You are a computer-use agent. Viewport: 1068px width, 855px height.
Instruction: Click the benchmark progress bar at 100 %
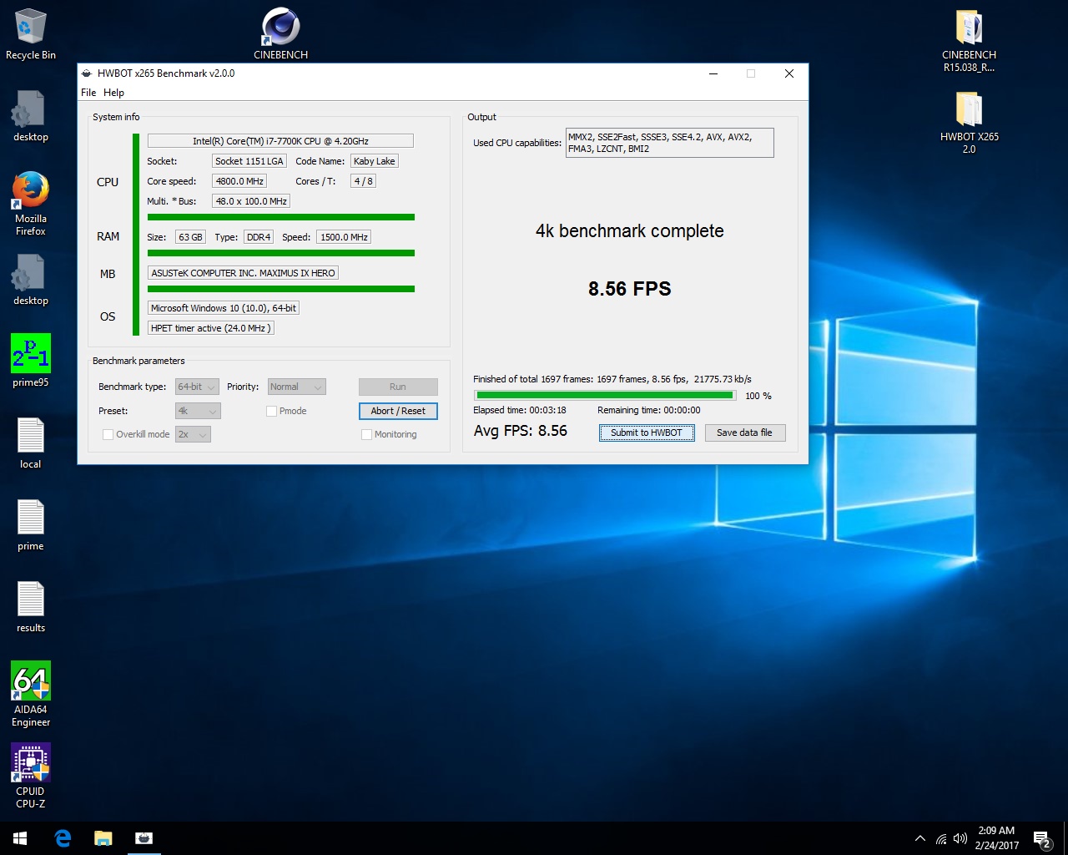coord(605,395)
